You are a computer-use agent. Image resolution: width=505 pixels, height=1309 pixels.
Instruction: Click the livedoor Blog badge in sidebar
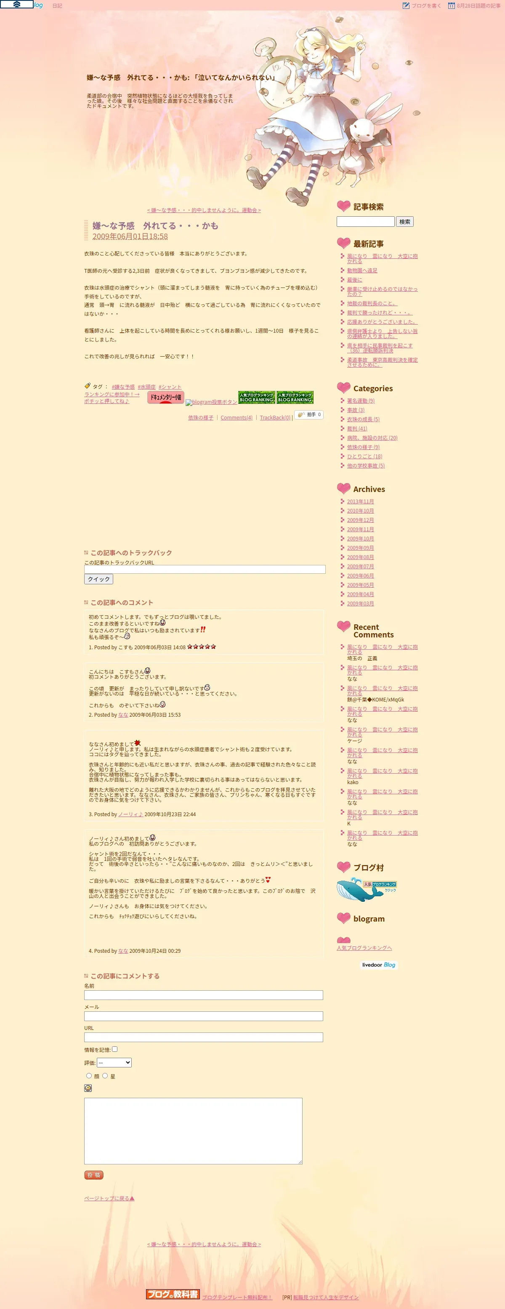379,965
